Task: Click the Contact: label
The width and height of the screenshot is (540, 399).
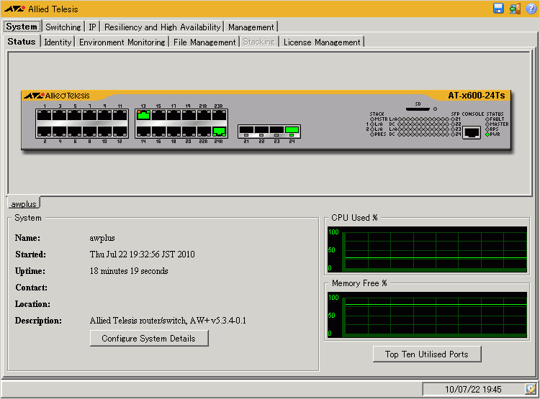Action: 31,288
